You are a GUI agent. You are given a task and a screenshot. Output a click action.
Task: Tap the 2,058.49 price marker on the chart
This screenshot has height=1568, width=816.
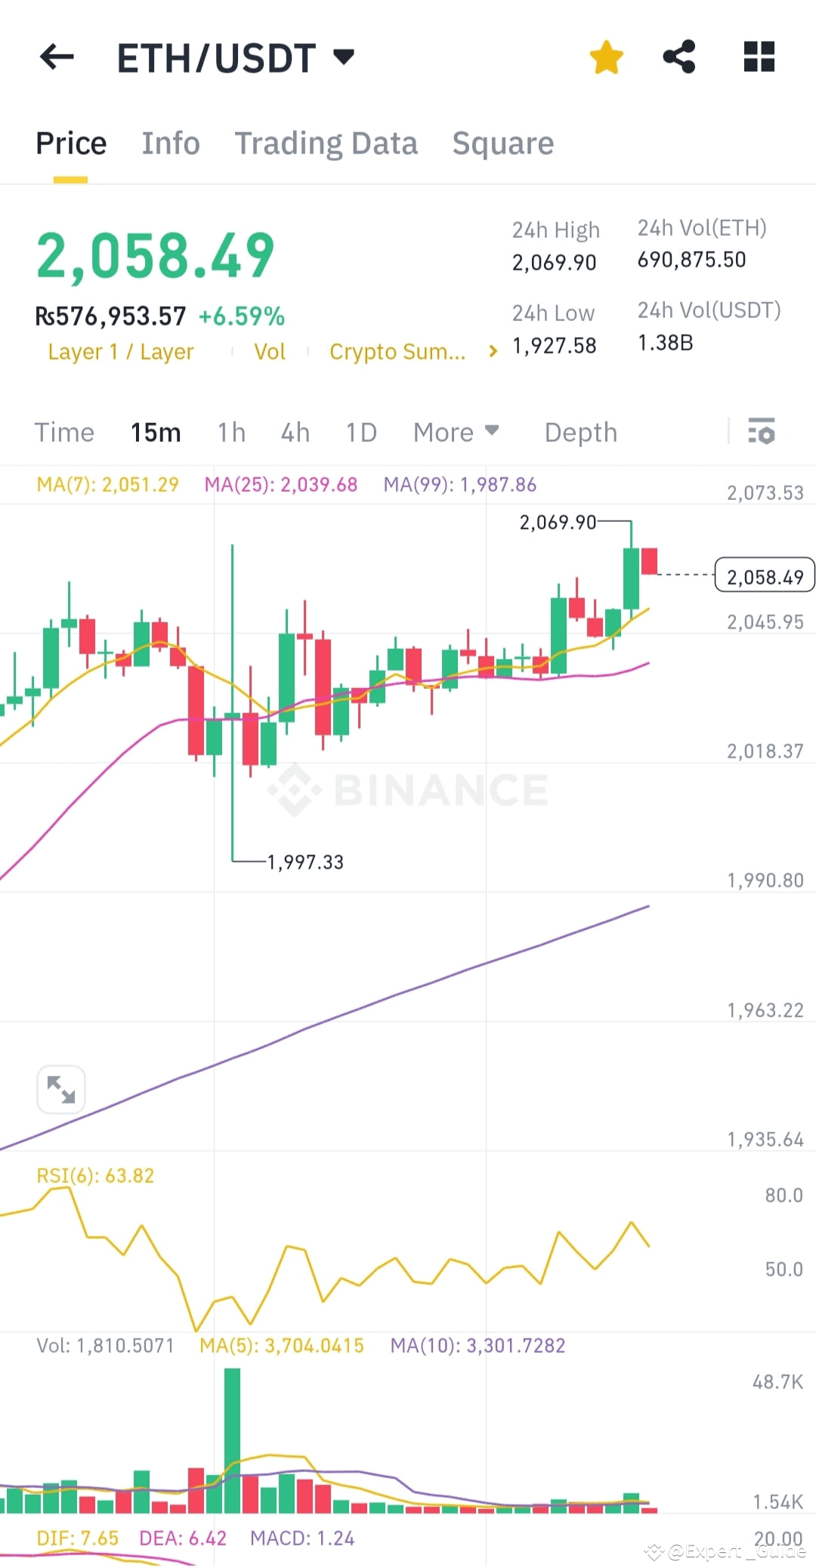pyautogui.click(x=764, y=576)
